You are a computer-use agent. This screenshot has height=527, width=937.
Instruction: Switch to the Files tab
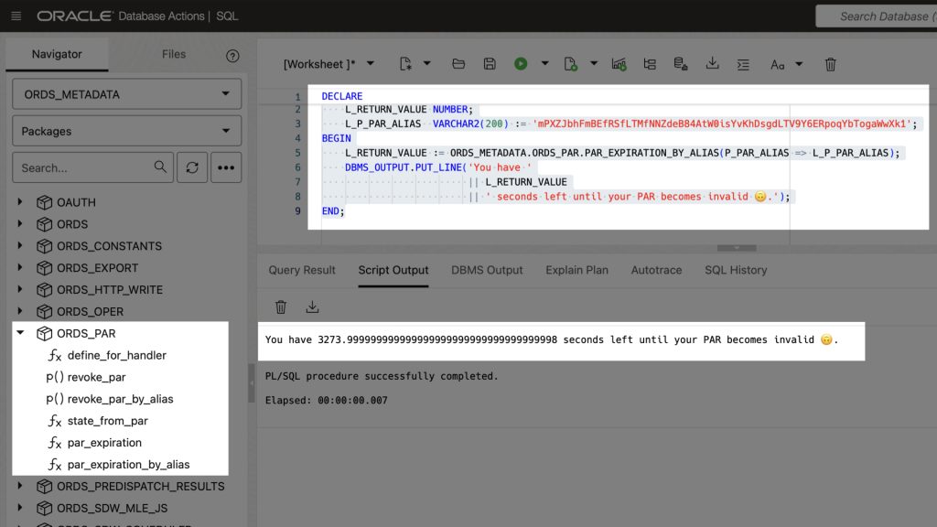pyautogui.click(x=174, y=54)
